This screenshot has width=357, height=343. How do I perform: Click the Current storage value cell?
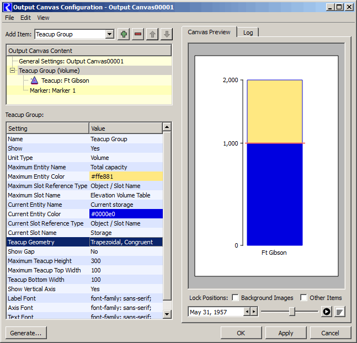[126, 205]
